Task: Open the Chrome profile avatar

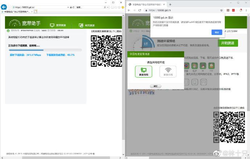Action: pos(241,10)
